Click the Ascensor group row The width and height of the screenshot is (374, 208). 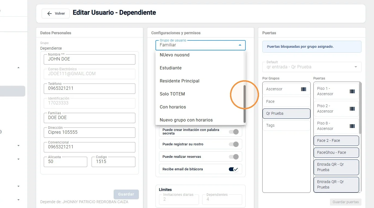[x=286, y=89]
